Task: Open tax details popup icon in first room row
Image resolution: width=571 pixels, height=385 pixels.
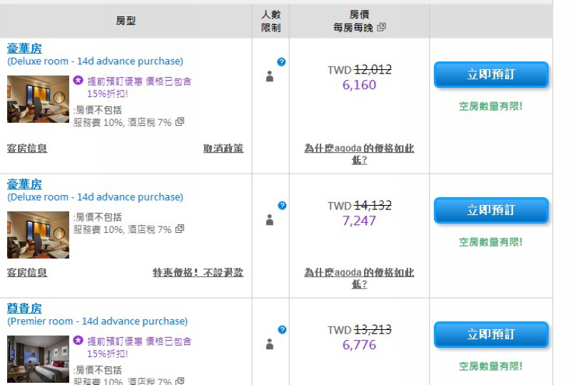Action: click(x=180, y=121)
